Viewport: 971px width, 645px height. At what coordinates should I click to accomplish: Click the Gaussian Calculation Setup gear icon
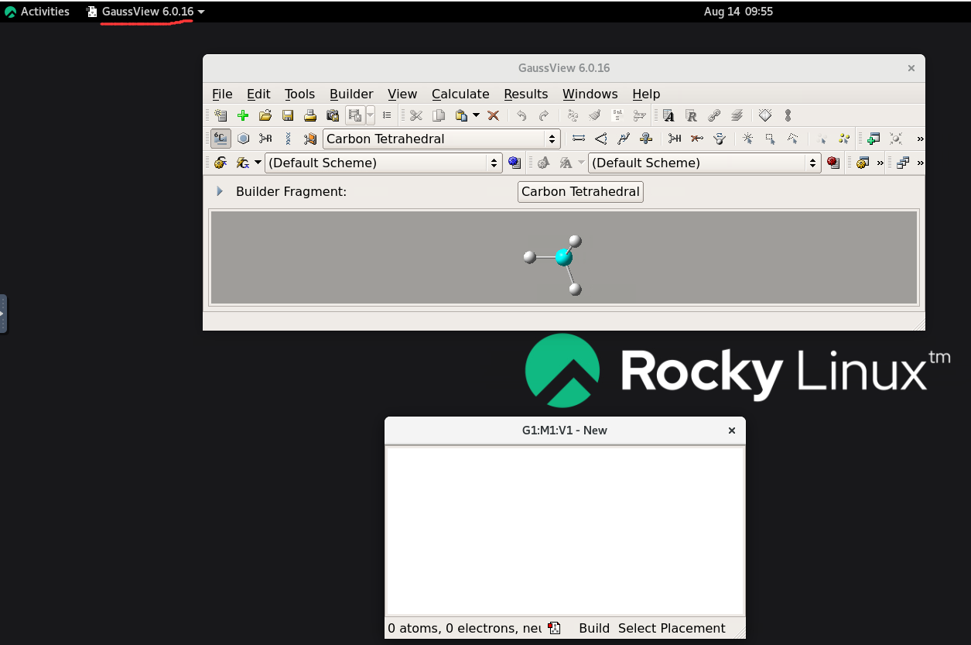tap(221, 163)
